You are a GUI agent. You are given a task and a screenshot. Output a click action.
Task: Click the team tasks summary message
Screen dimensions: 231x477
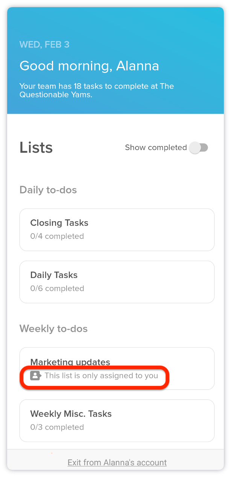[96, 90]
